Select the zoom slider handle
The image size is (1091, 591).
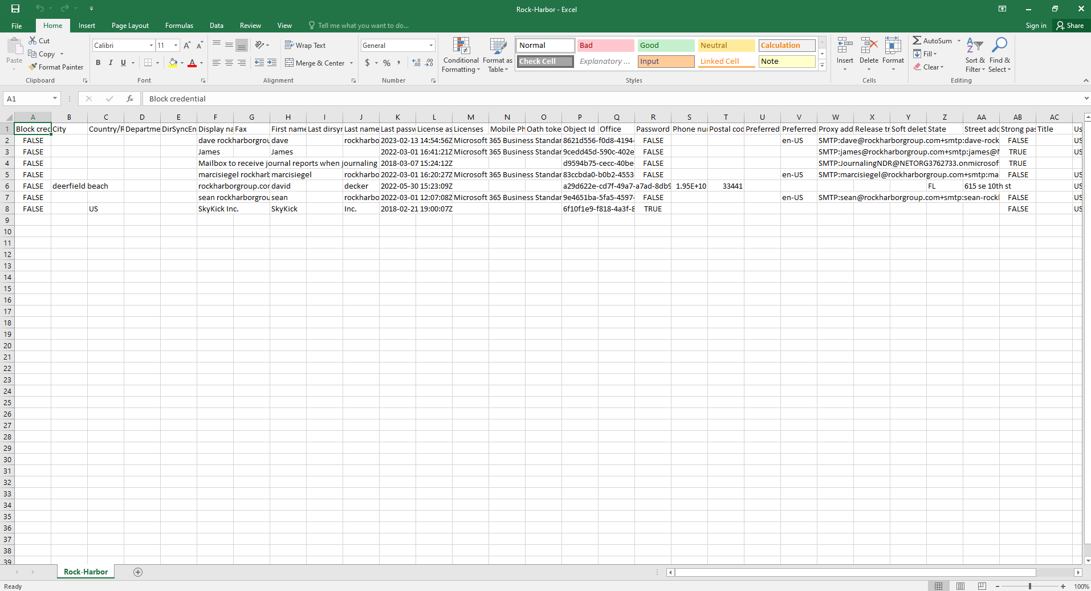(x=1030, y=586)
